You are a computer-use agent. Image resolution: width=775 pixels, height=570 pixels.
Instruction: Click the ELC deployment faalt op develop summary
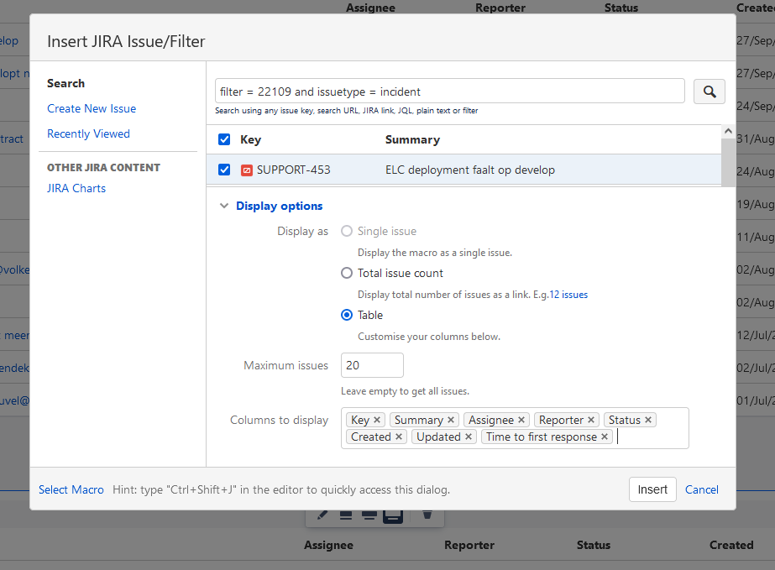470,170
